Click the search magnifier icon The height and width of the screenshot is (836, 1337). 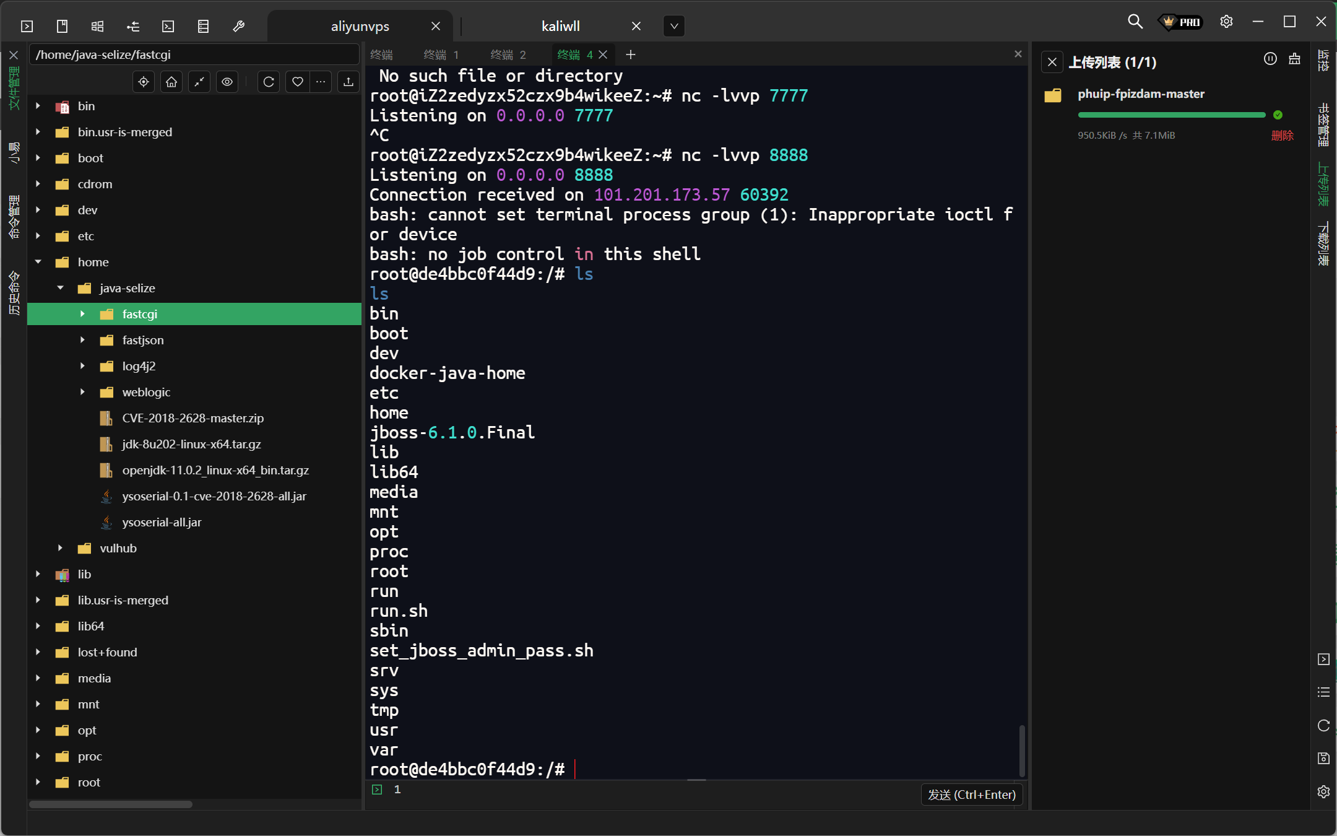[x=1135, y=22]
